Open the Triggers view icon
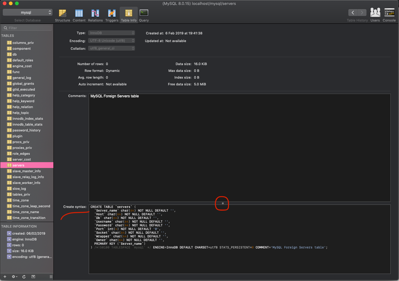Image resolution: width=399 pixels, height=281 pixels. tap(112, 14)
